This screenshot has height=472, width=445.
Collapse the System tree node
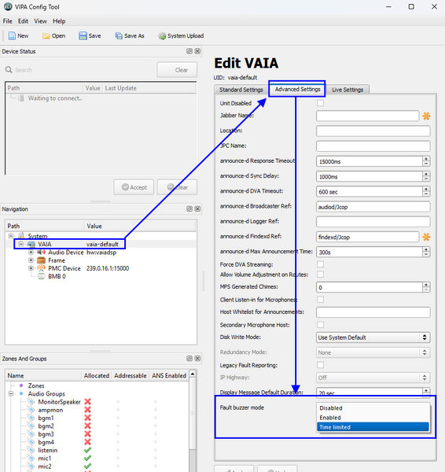coord(11,236)
